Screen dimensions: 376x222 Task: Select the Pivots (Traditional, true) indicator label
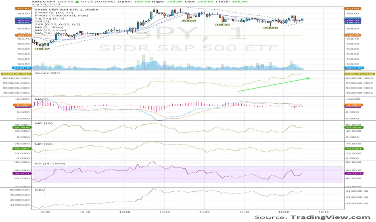tap(61, 15)
